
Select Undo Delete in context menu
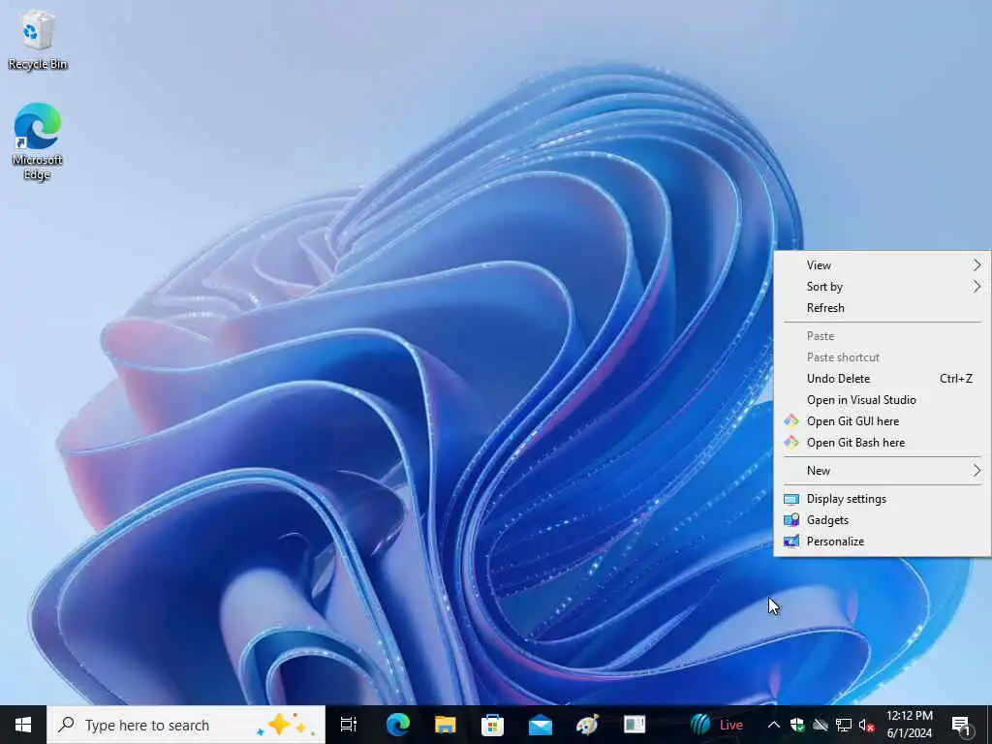(883, 379)
